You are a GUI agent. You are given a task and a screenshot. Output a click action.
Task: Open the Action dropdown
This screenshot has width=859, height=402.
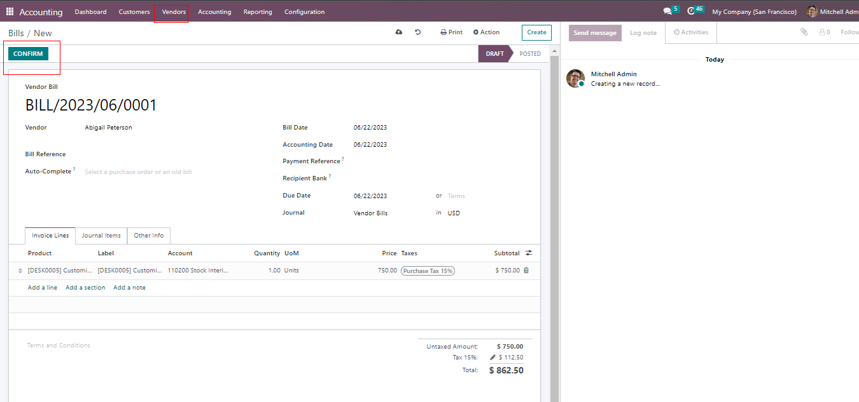coord(486,32)
